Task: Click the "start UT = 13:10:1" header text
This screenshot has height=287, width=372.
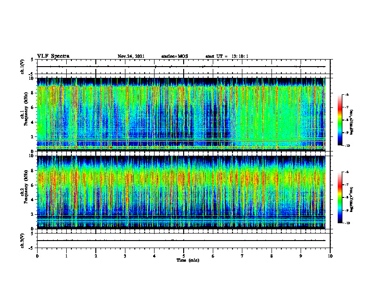Action: point(227,56)
